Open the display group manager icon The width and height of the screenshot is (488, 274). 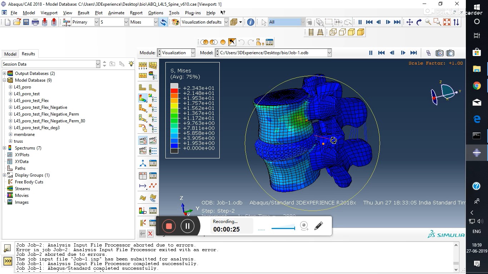click(270, 42)
